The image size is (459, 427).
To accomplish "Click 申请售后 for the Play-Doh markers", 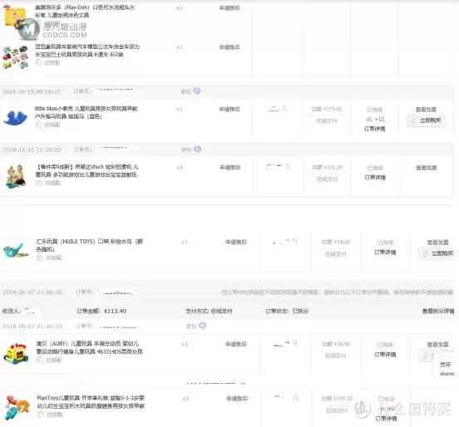I will (x=229, y=8).
